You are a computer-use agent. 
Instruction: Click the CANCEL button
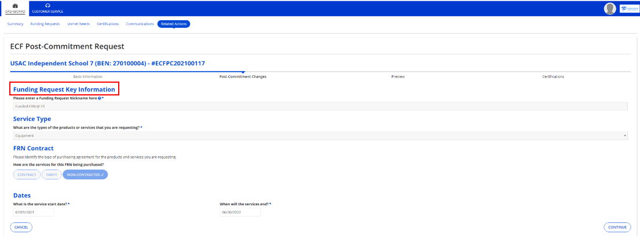tap(21, 227)
